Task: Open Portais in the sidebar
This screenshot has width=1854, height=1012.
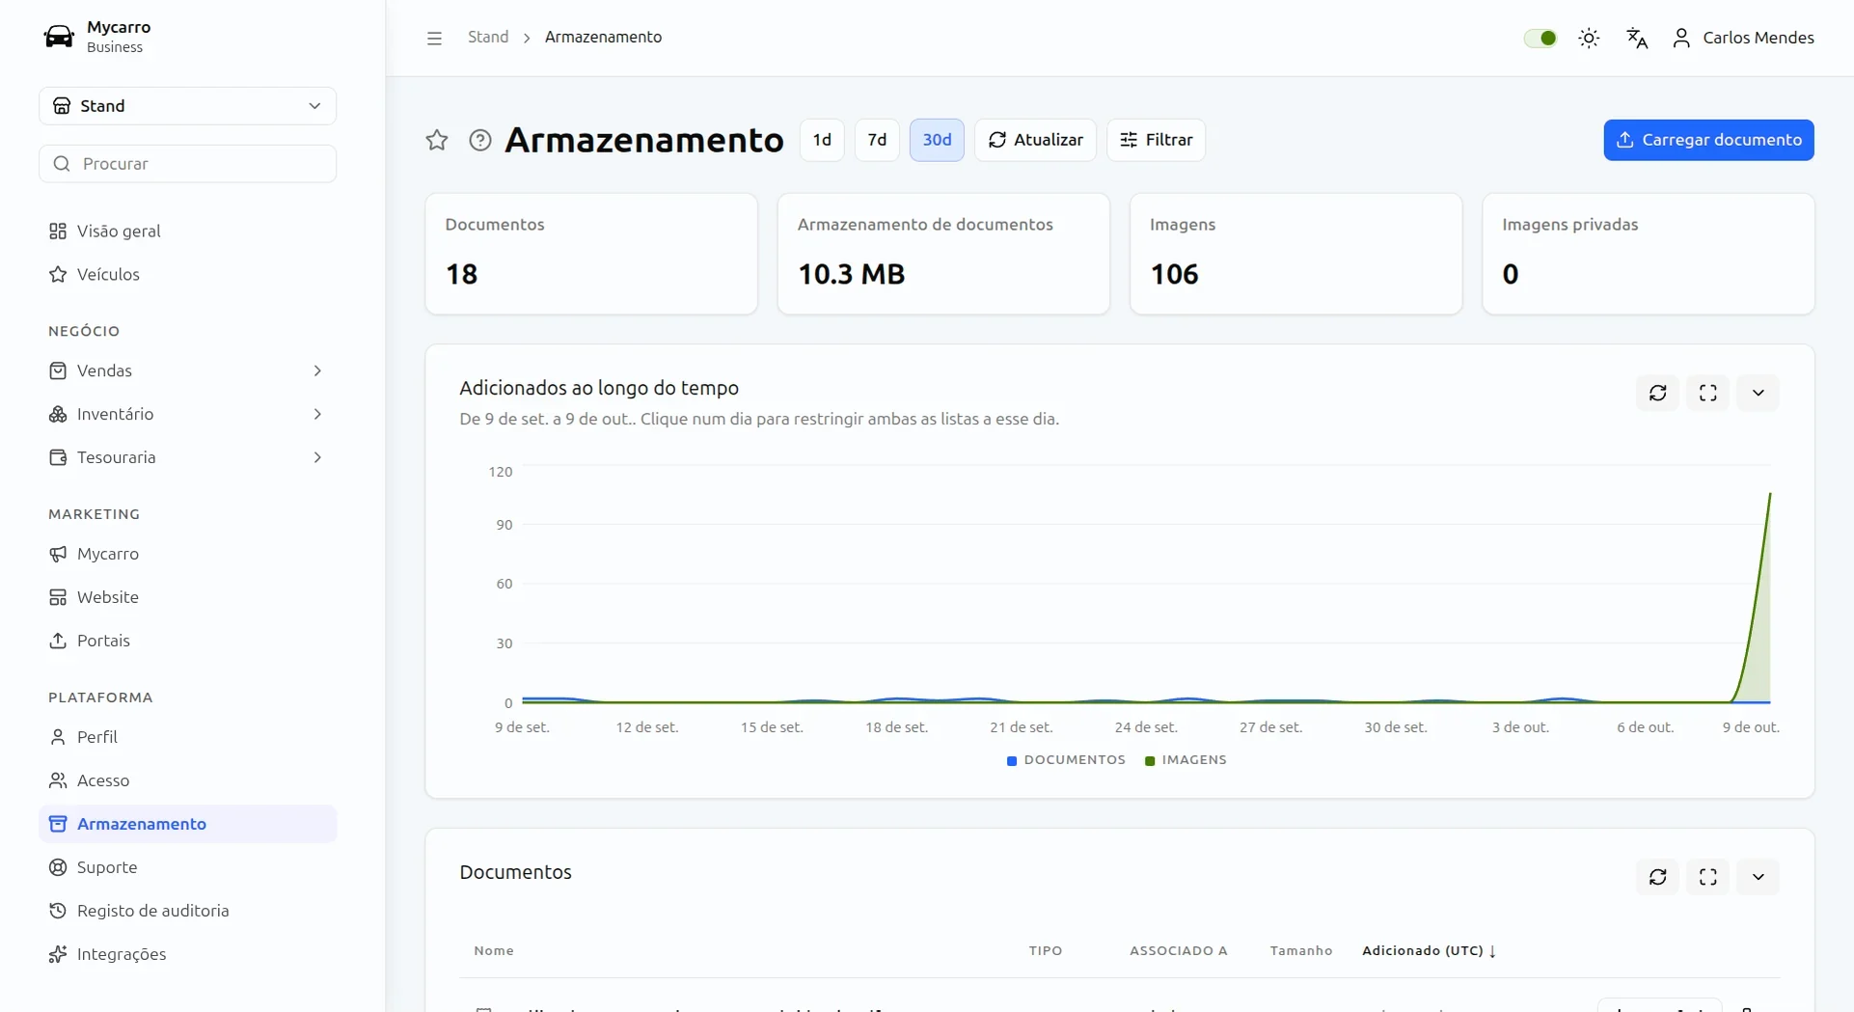Action: [x=188, y=641]
